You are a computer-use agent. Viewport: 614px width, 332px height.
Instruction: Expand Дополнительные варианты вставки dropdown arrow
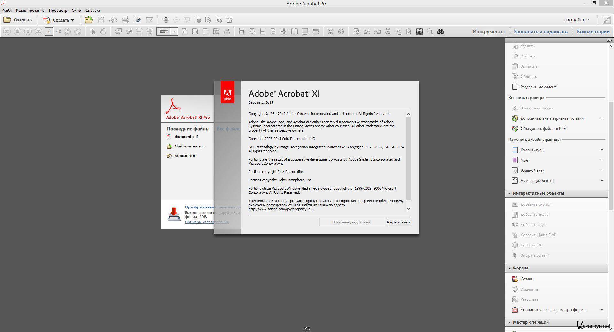[602, 118]
